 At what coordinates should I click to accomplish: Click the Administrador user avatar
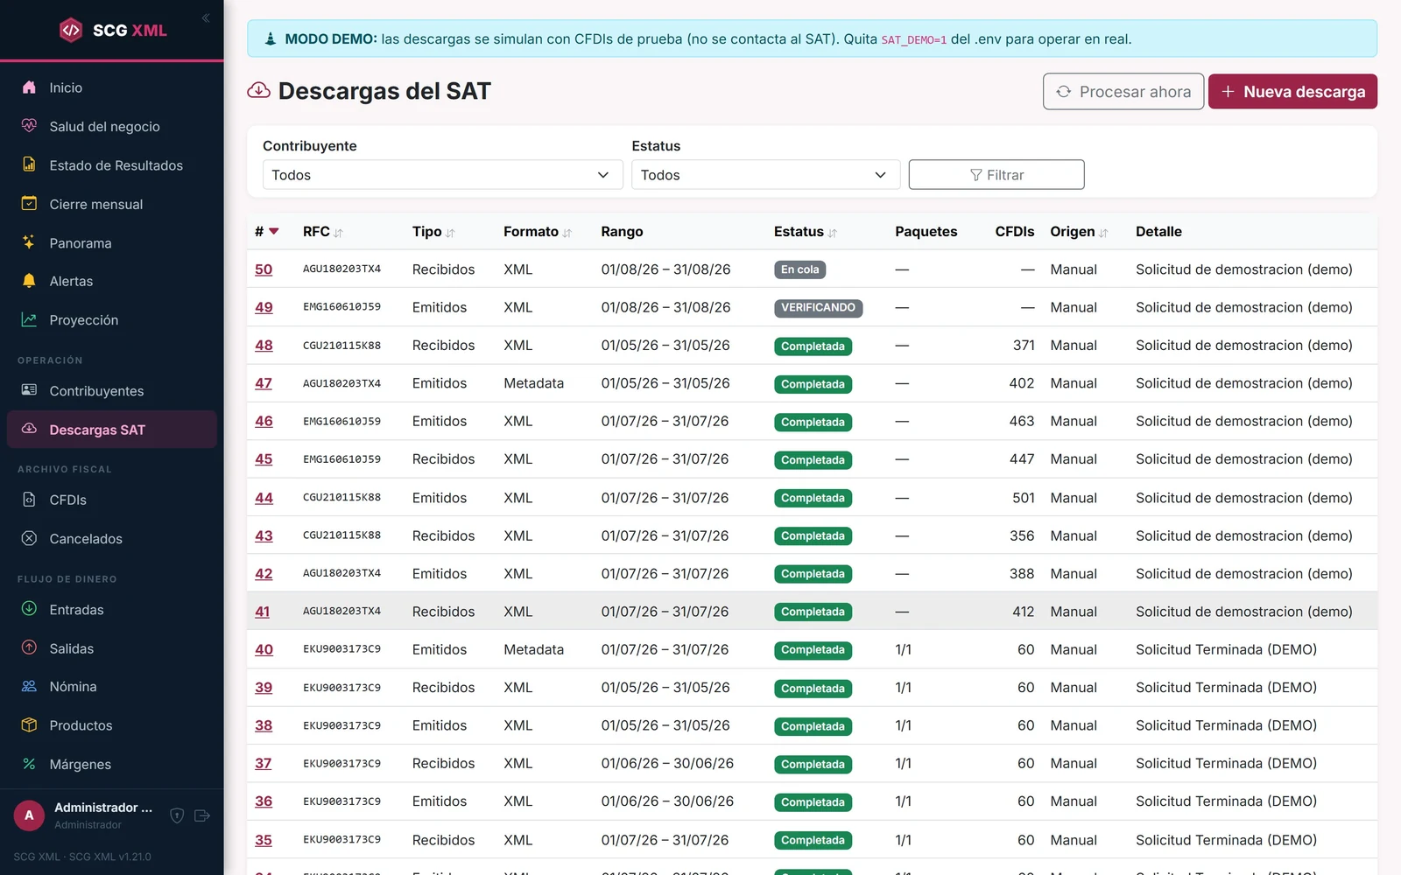(29, 815)
